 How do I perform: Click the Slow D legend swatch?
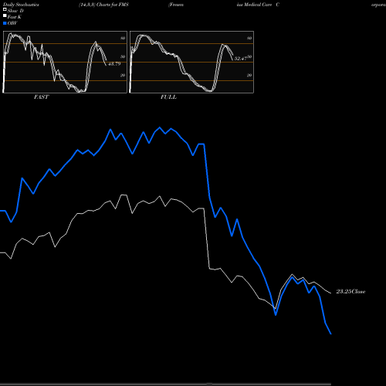(5, 9)
